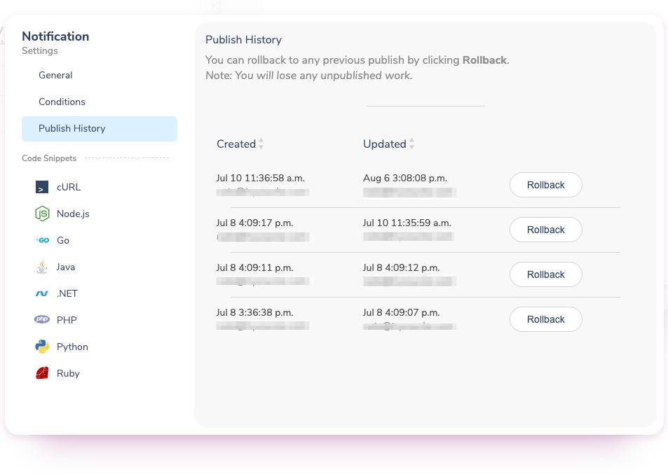Open the Node.js snippet via its icon

click(x=42, y=214)
